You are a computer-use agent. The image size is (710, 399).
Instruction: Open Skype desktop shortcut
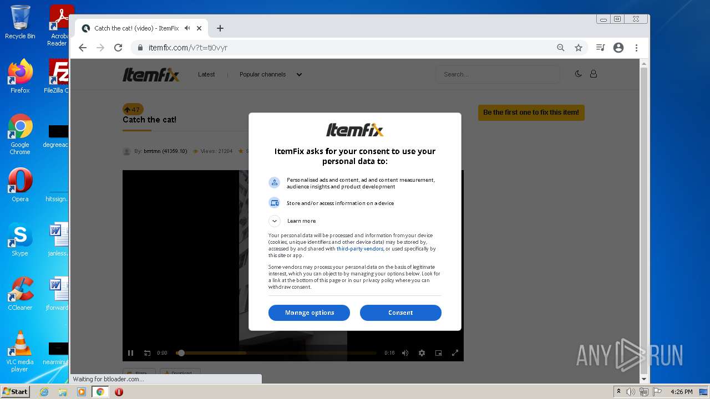click(x=20, y=239)
